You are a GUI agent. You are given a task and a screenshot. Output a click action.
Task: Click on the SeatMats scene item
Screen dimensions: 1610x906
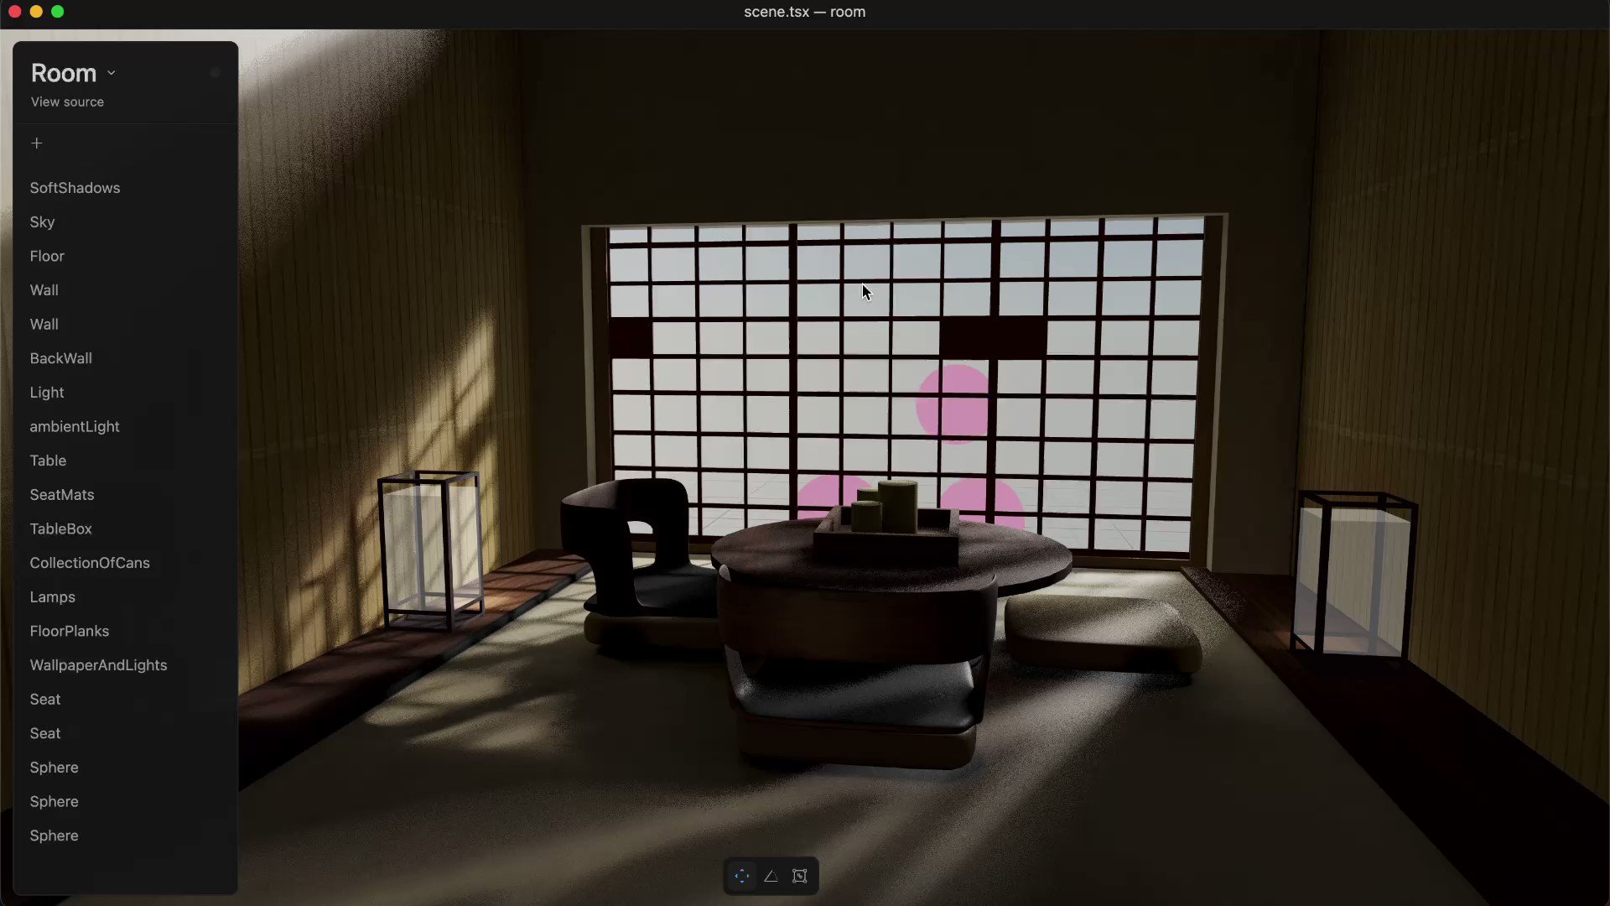[x=62, y=494]
